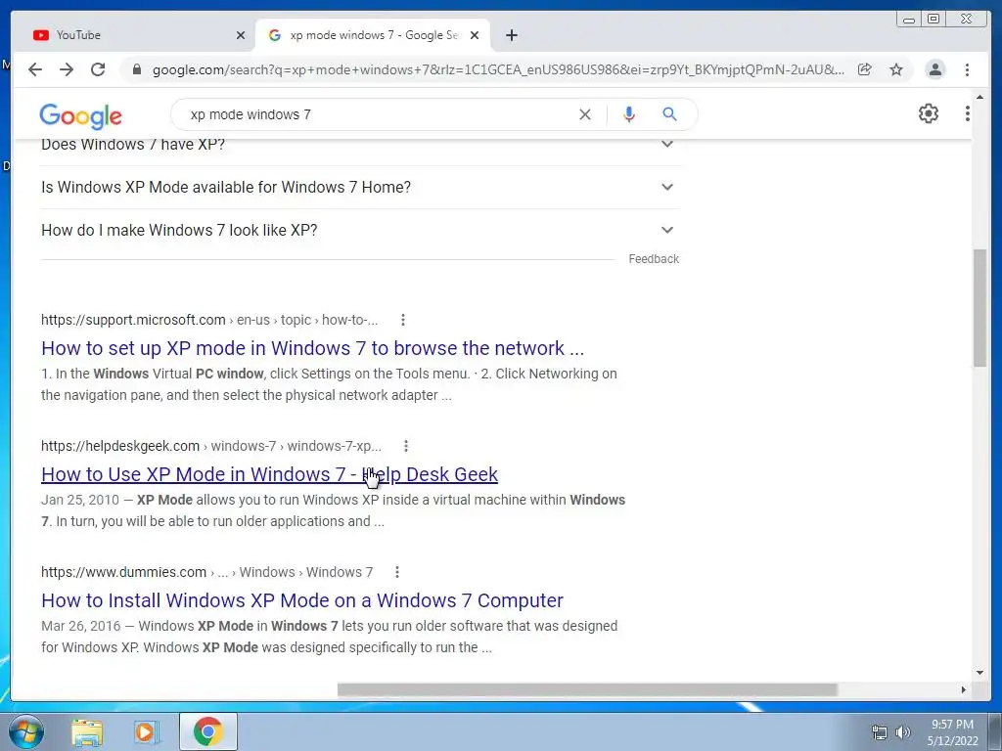This screenshot has height=751, width=1002.
Task: Click the support.microsoft.com URL breadcrumb
Action: tap(209, 320)
